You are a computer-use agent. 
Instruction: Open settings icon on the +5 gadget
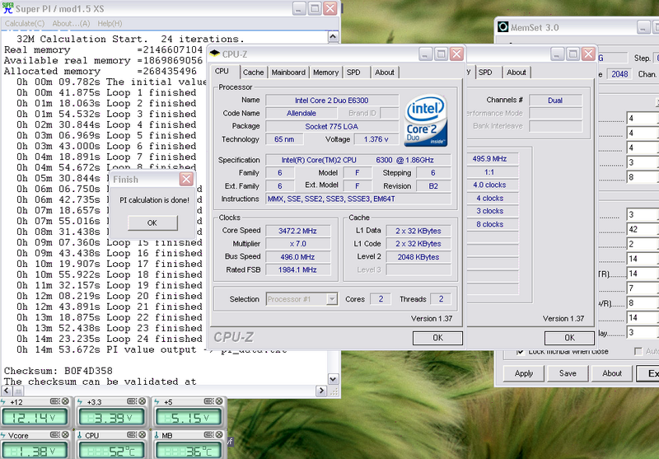208,401
